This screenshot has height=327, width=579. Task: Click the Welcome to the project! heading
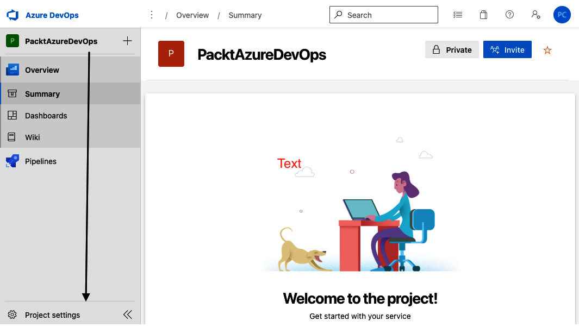(360, 298)
